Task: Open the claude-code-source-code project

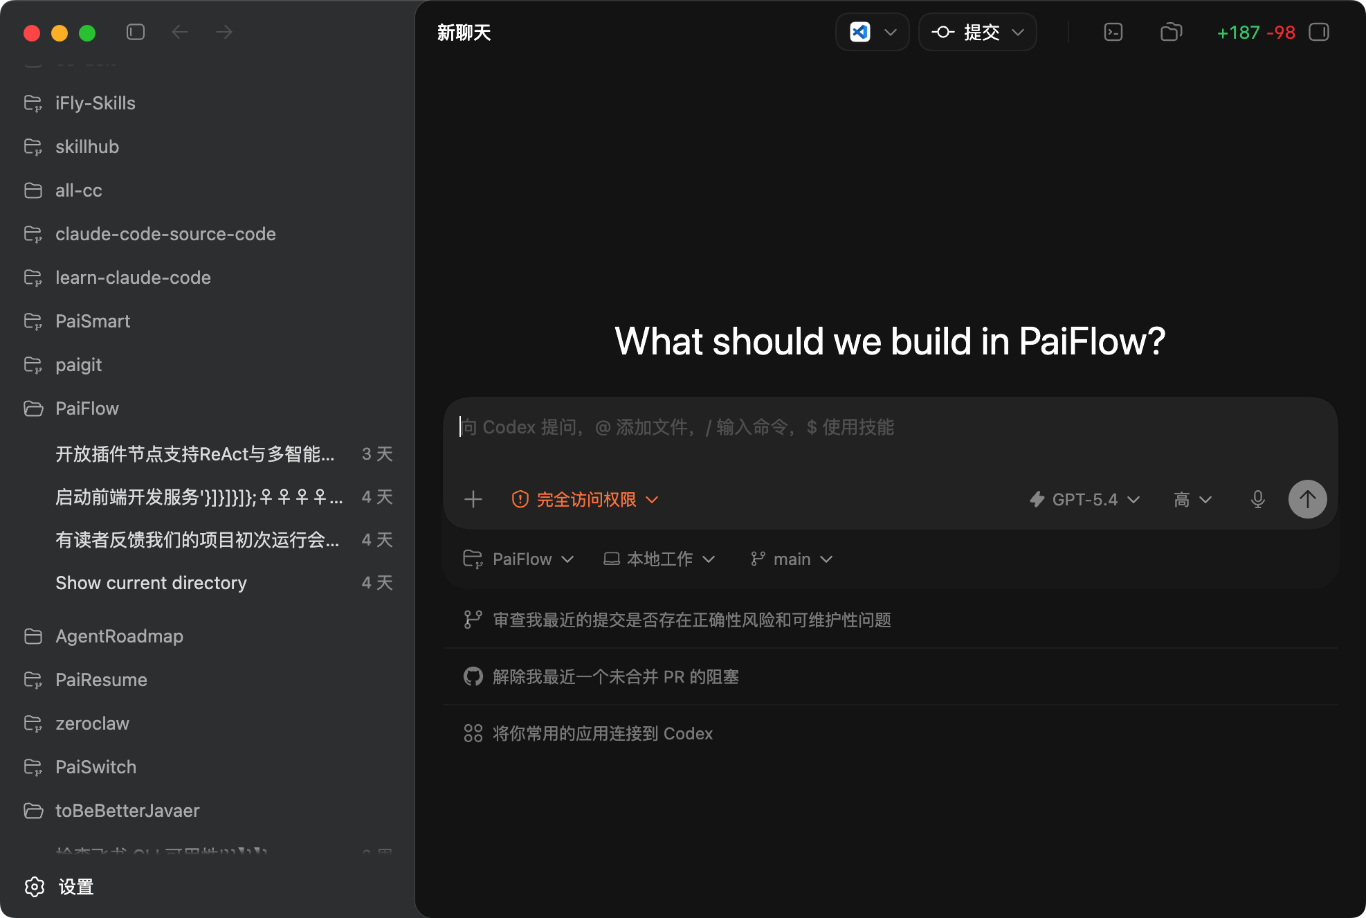Action: tap(208, 234)
